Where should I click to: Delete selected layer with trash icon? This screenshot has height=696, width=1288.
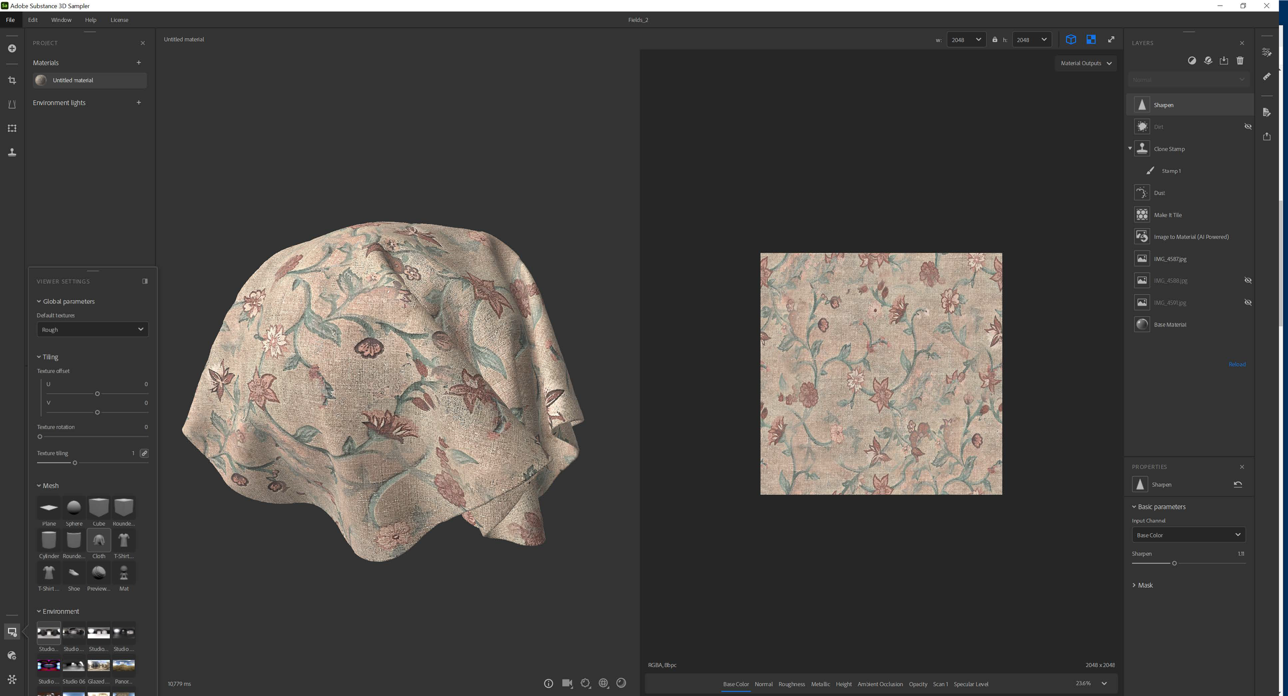point(1240,61)
